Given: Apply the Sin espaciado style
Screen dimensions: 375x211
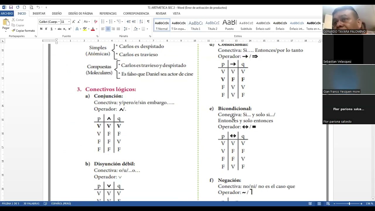Looking at the screenshot, I should click(x=179, y=25).
